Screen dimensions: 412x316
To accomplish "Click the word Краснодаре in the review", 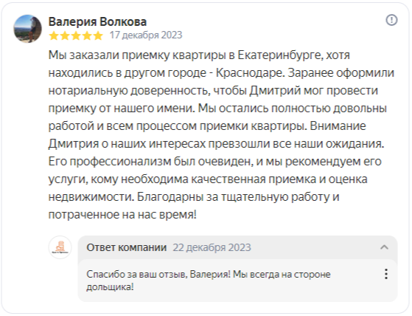I will click(x=251, y=73).
